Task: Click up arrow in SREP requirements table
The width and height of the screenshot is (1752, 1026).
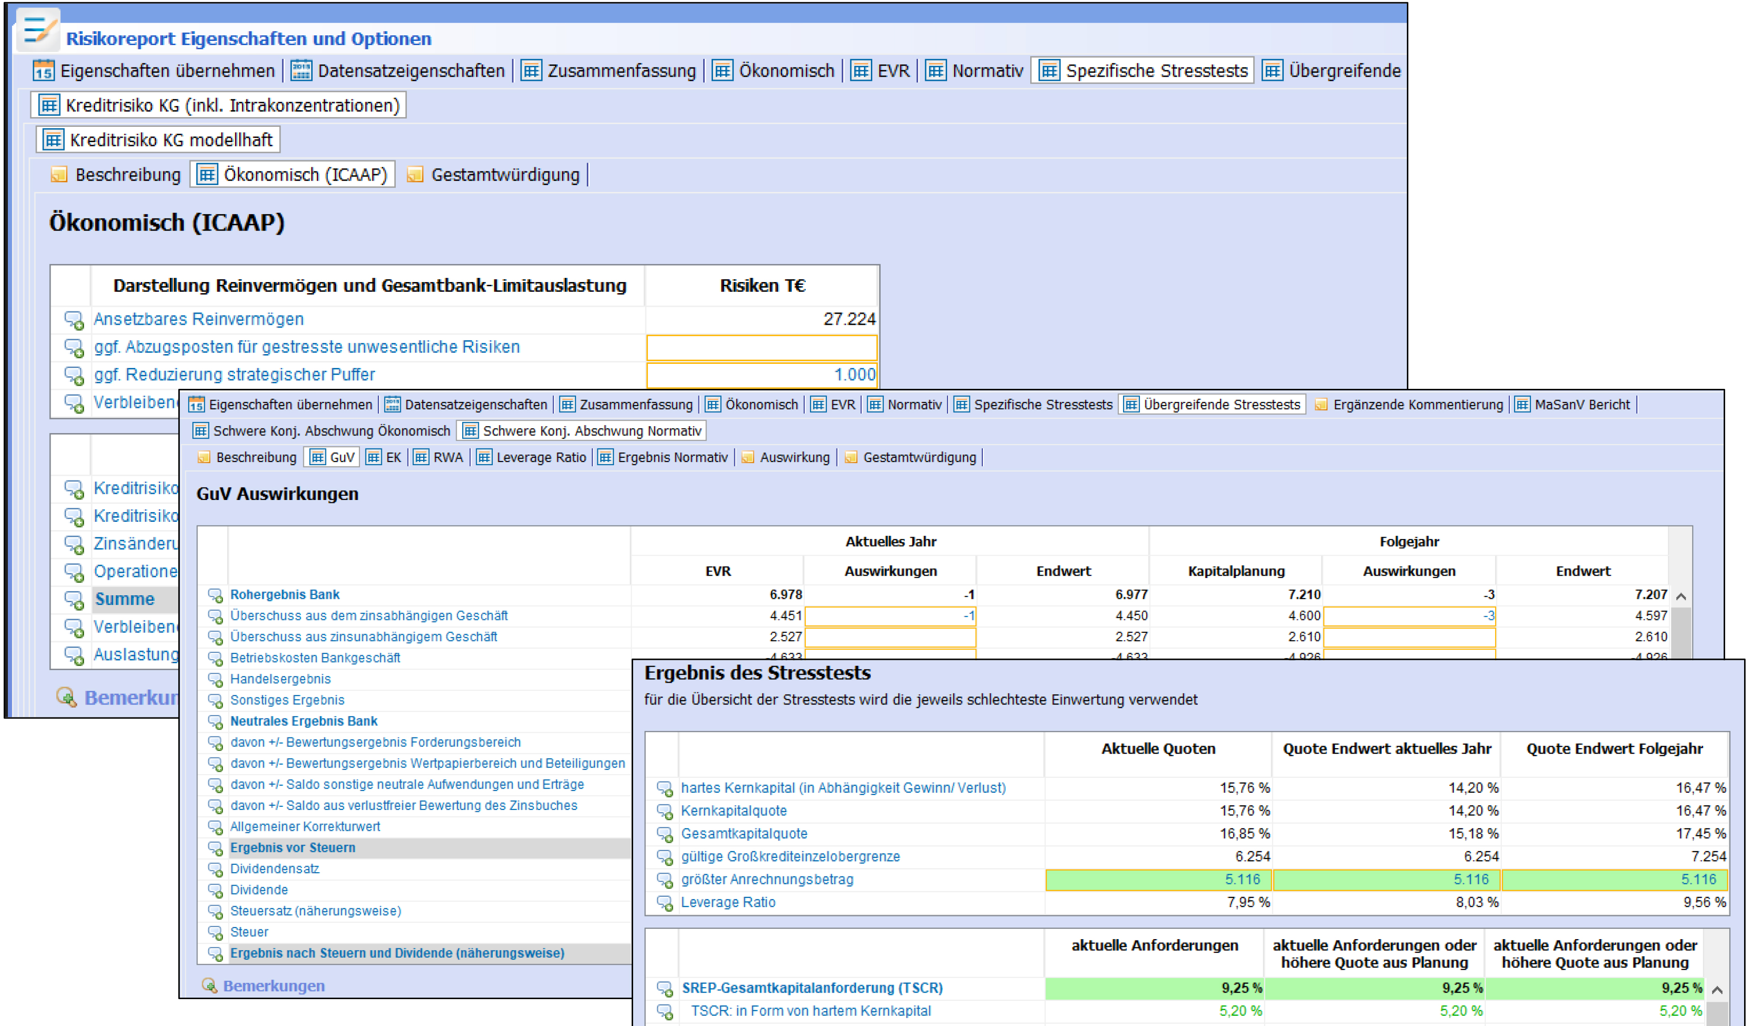Action: point(1717,990)
